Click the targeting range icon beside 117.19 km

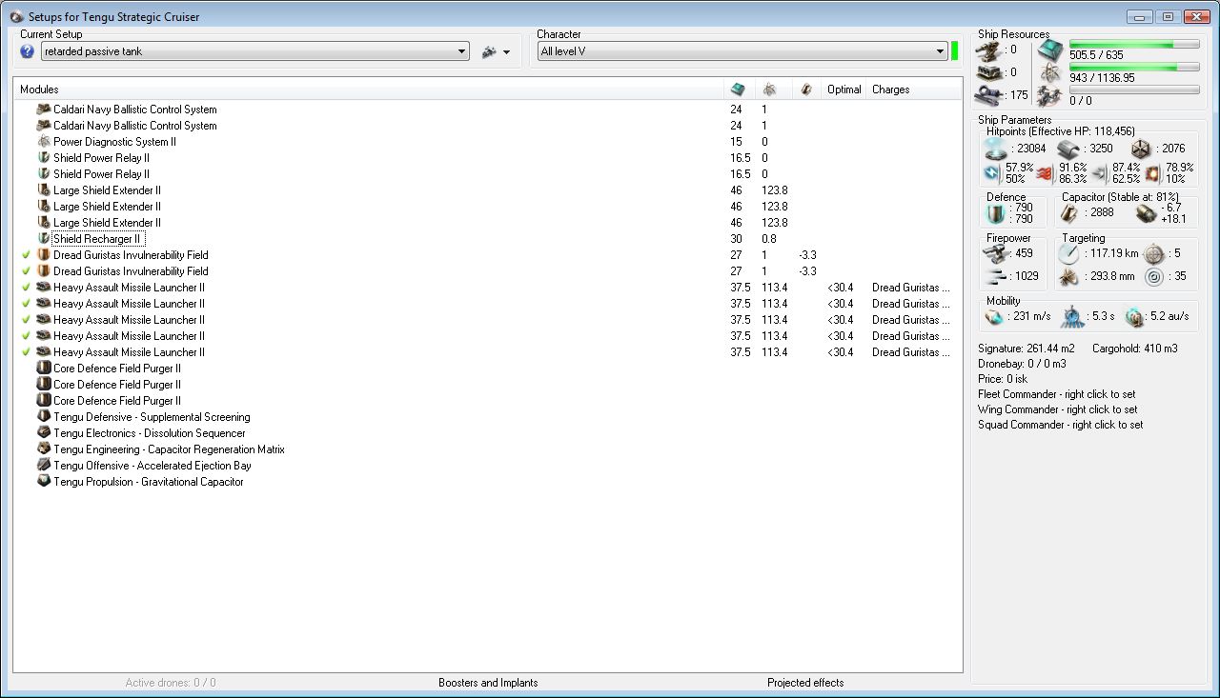coord(1069,253)
